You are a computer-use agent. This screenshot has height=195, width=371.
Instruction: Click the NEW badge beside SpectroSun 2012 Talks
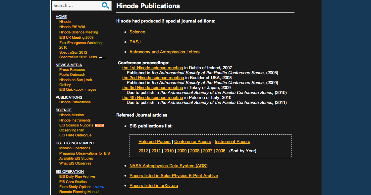102,57
